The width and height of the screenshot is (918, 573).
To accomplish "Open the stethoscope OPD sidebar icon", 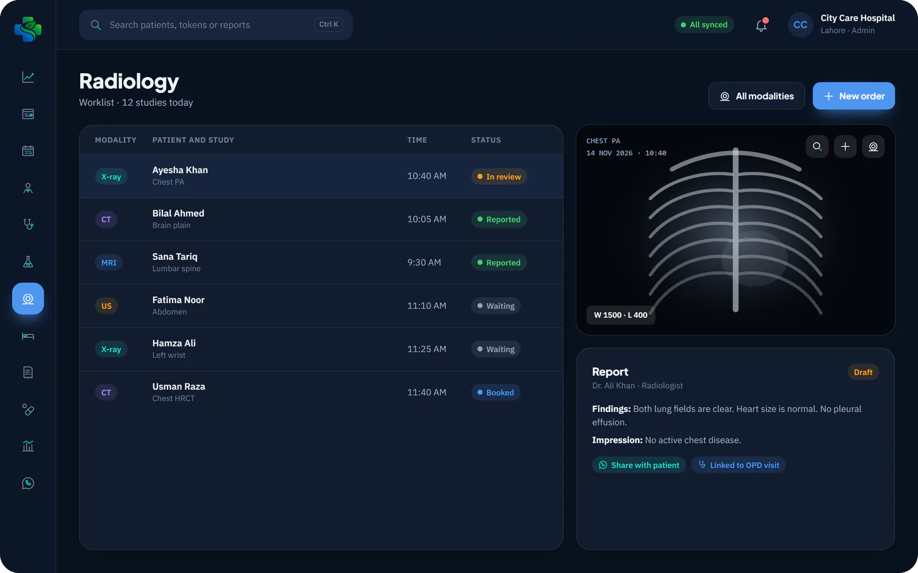I will [x=28, y=225].
